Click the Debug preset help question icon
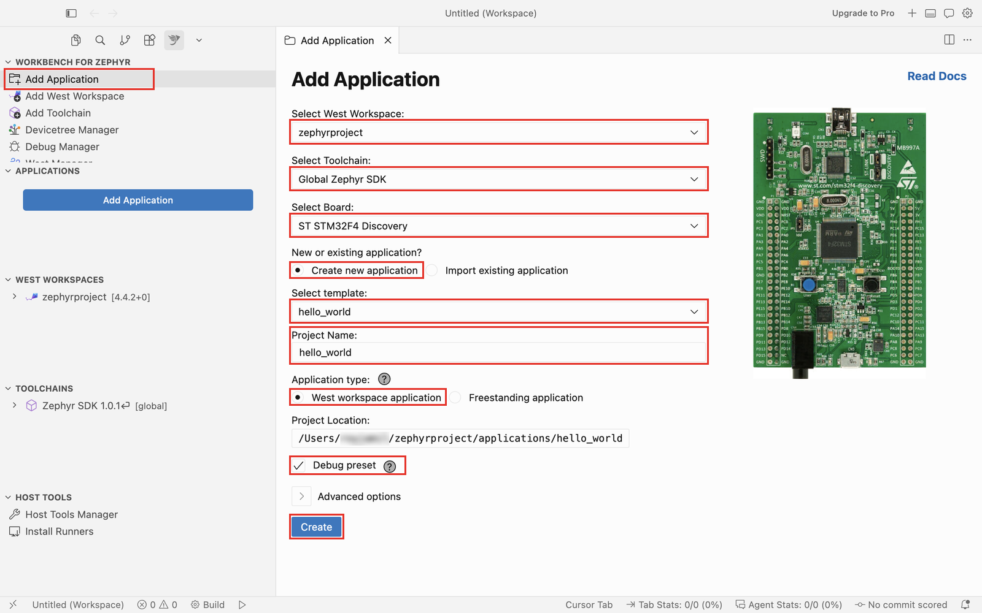The height and width of the screenshot is (613, 982). [390, 466]
